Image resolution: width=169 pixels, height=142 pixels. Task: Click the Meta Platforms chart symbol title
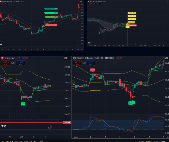click(10, 1)
